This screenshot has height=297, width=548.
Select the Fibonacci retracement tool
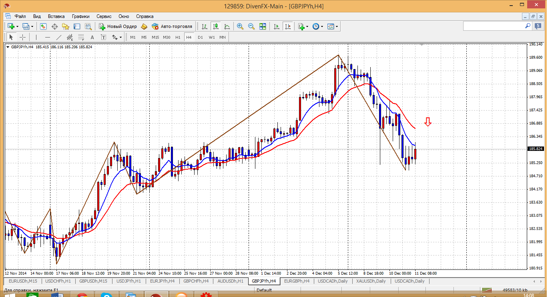(81, 38)
